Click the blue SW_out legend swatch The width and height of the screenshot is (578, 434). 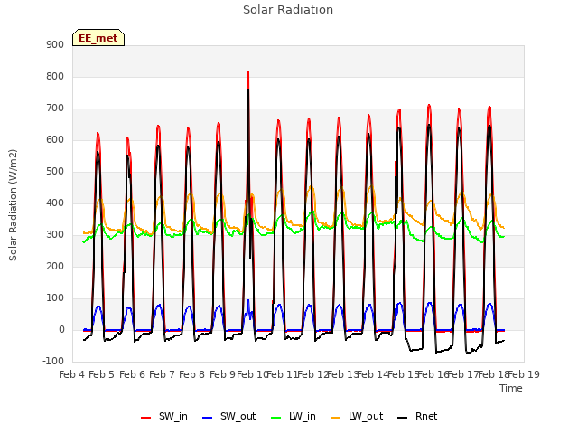coord(208,418)
